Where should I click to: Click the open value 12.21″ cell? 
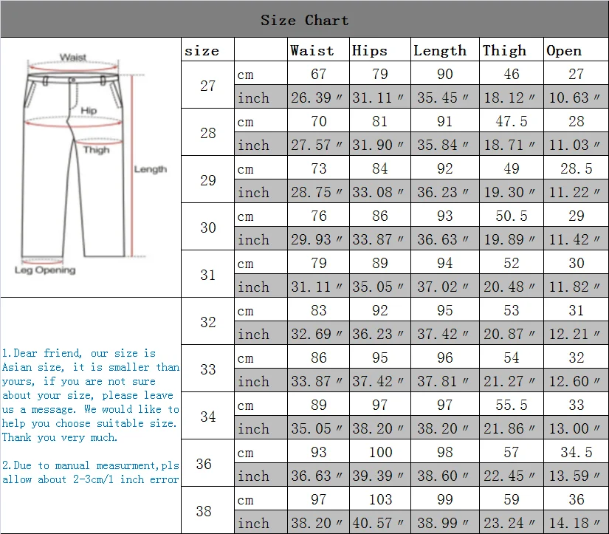(576, 333)
